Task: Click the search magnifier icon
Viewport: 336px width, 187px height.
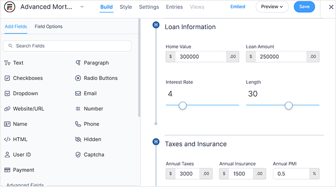Action: (10, 46)
